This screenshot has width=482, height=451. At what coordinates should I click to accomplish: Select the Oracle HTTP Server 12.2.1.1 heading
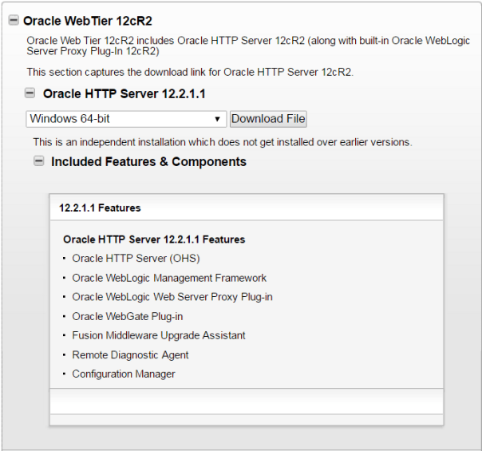coord(124,93)
